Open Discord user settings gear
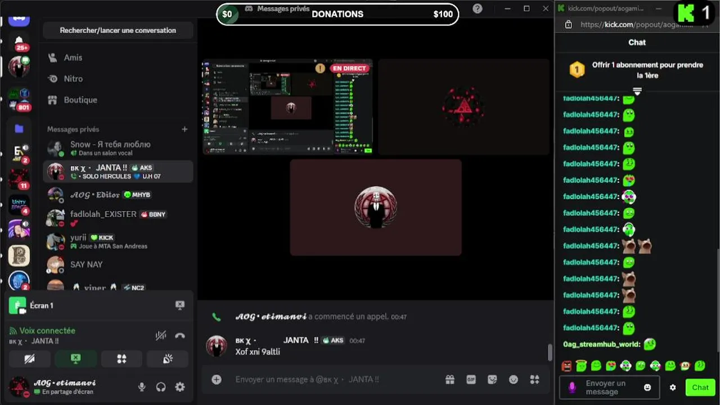 [180, 387]
